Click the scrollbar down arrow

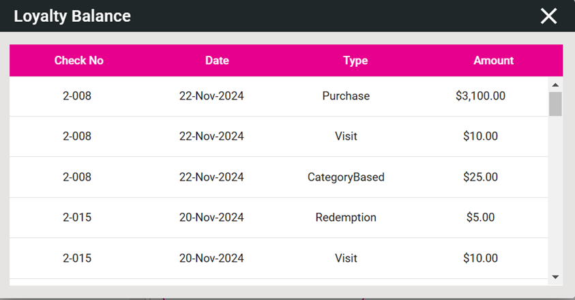point(555,277)
